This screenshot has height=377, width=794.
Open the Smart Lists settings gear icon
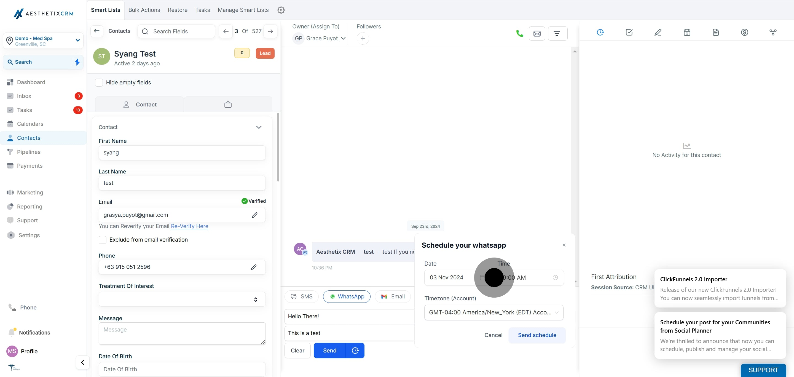point(281,10)
